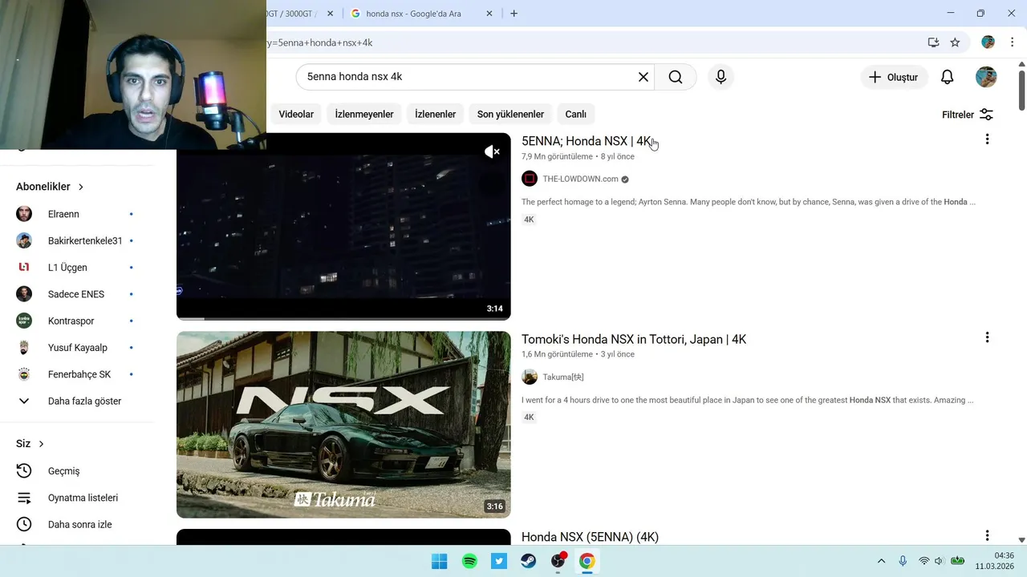Expand the Siz section

30,444
